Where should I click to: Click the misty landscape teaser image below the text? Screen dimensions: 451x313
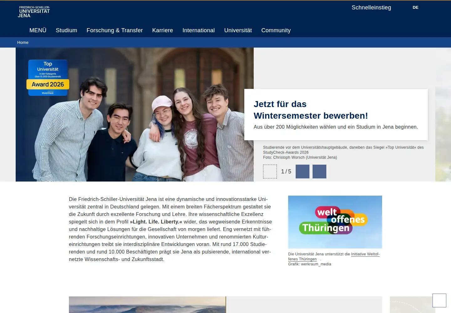tap(147, 305)
